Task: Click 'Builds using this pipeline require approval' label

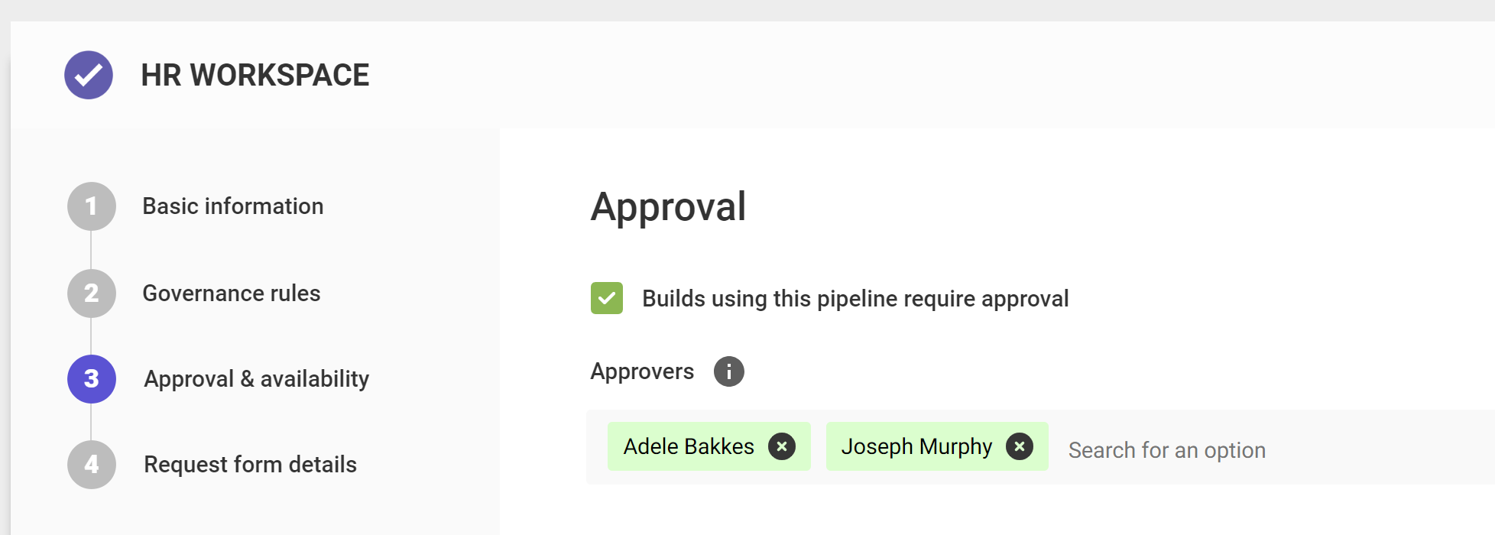Action: coord(855,299)
